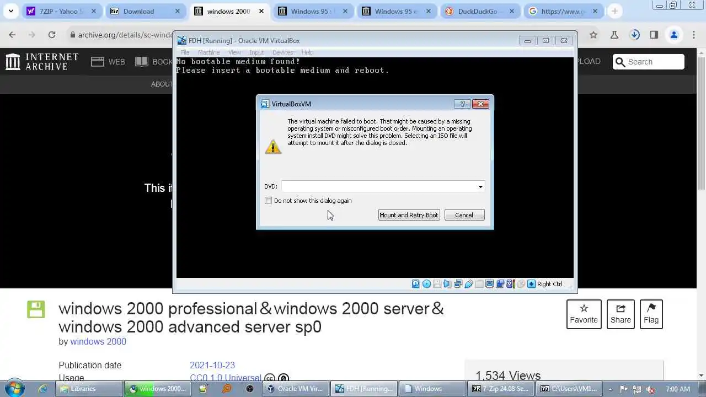The height and width of the screenshot is (397, 706).
Task: Switch to the 'Download' browser tab
Action: click(146, 11)
